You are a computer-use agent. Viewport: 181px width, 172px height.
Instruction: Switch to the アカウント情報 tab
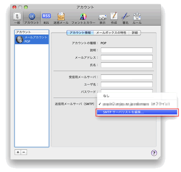(x=80, y=33)
